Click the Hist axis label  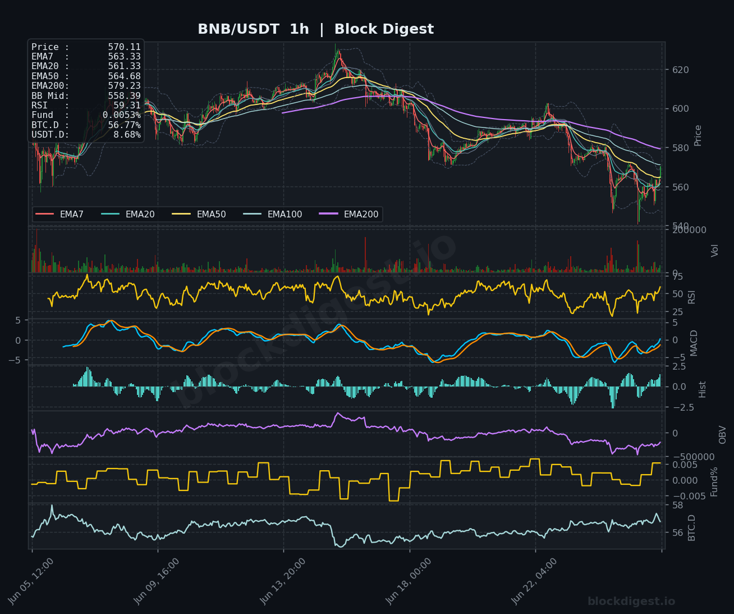[703, 389]
